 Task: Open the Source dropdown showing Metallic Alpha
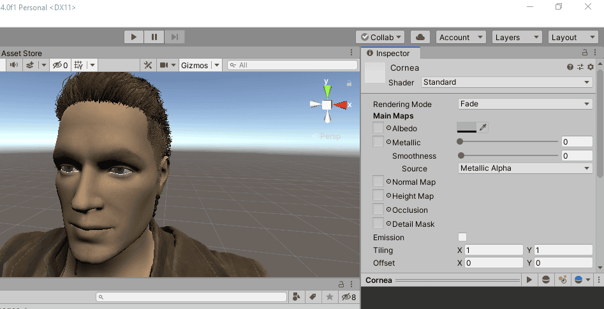(525, 168)
